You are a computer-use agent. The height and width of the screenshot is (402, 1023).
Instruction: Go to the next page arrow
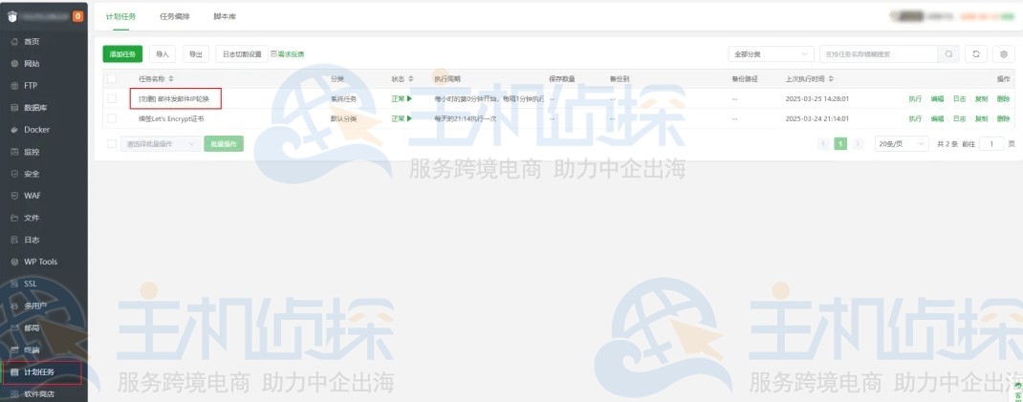pyautogui.click(x=858, y=144)
